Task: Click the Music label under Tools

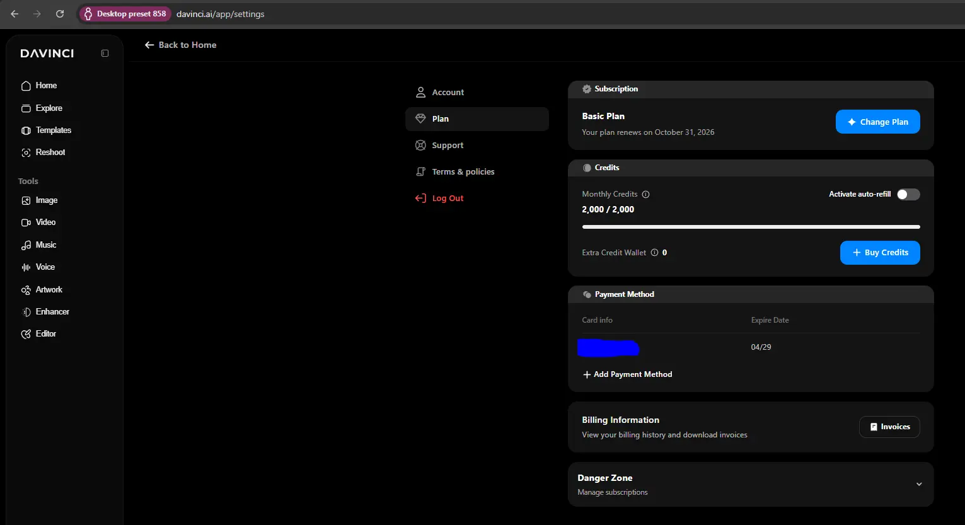Action: pos(46,245)
